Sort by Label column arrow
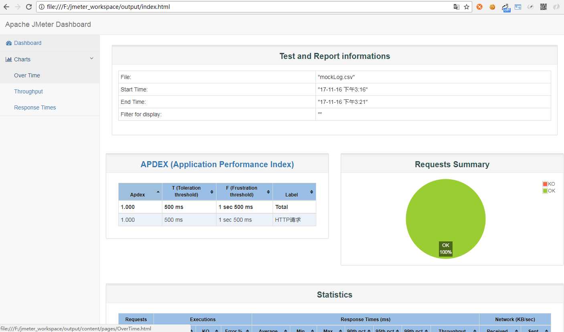 [311, 192]
